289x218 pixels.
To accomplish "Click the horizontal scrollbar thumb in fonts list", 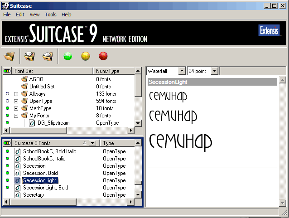I will click(x=43, y=202).
